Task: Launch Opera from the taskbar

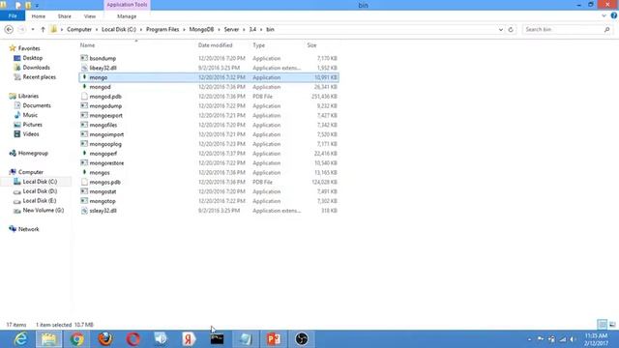Action: click(133, 339)
